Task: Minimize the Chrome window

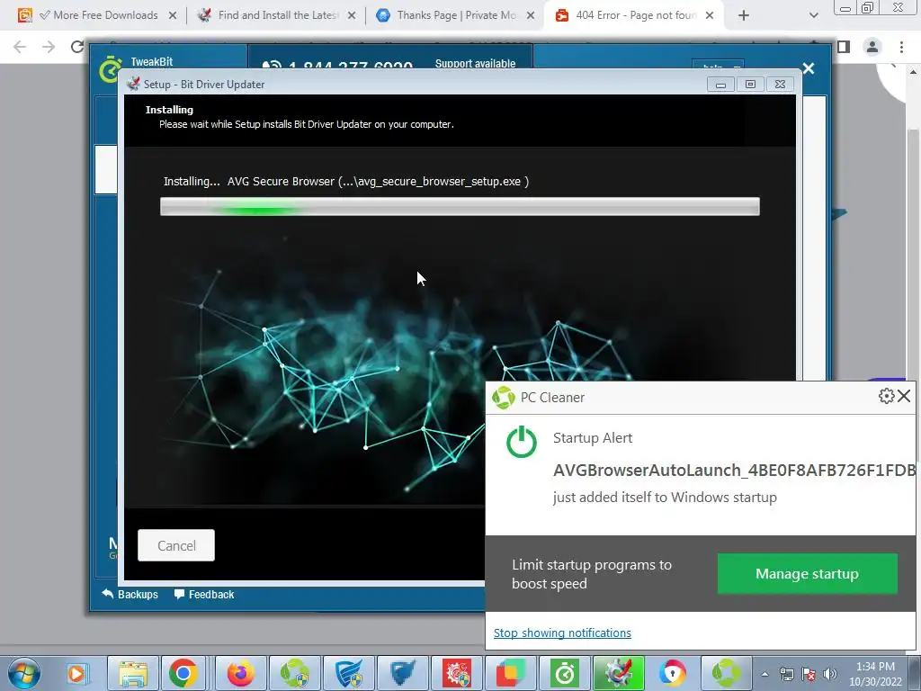Action: coord(845,7)
